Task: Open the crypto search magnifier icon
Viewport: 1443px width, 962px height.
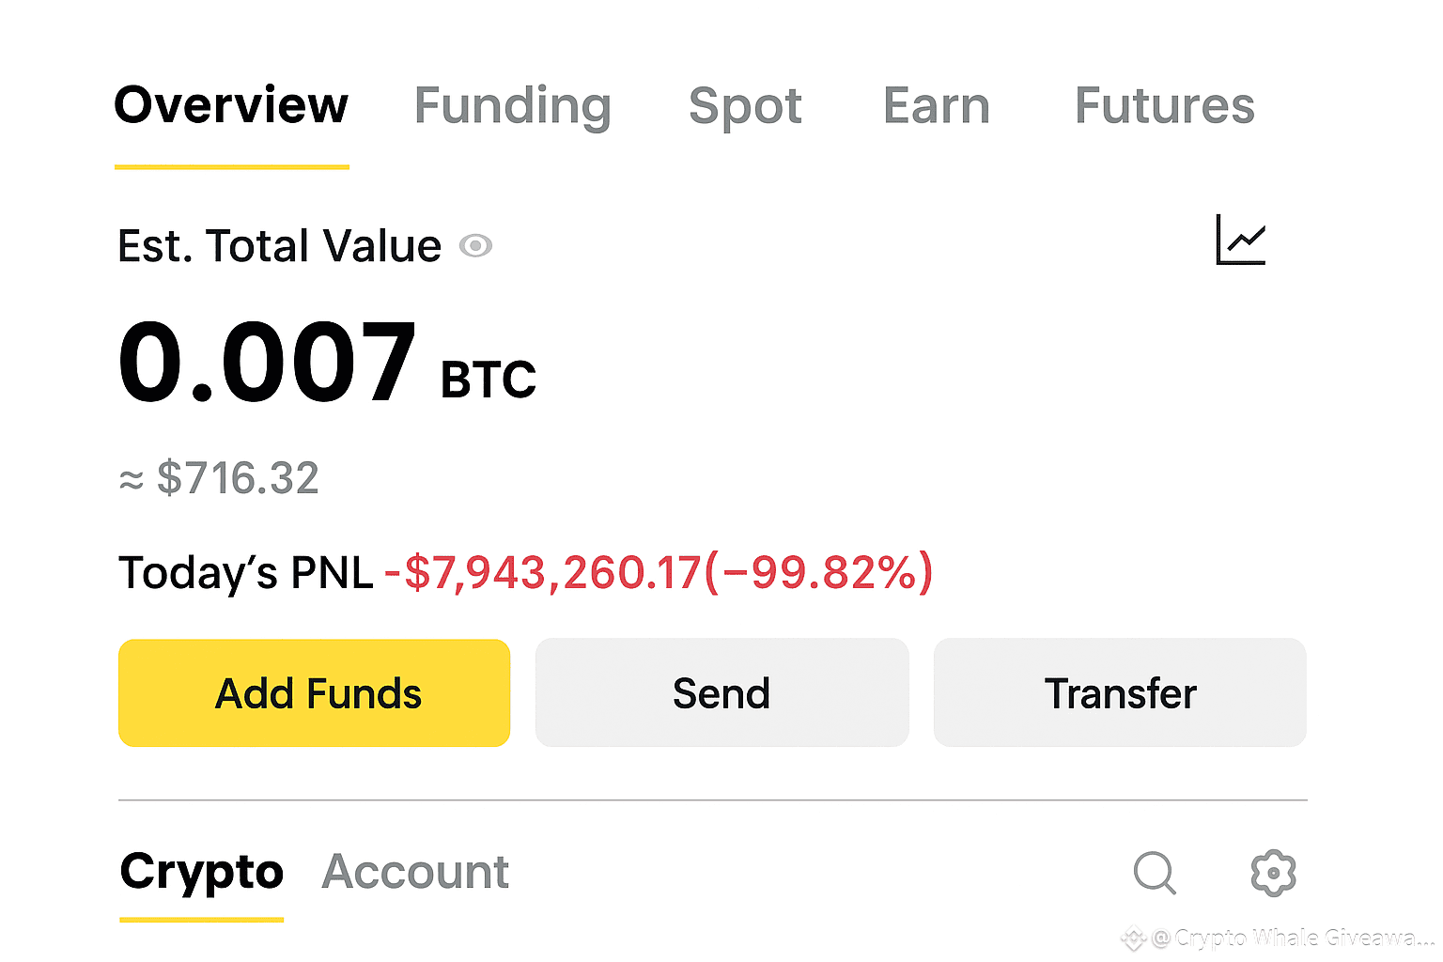Action: [x=1155, y=873]
